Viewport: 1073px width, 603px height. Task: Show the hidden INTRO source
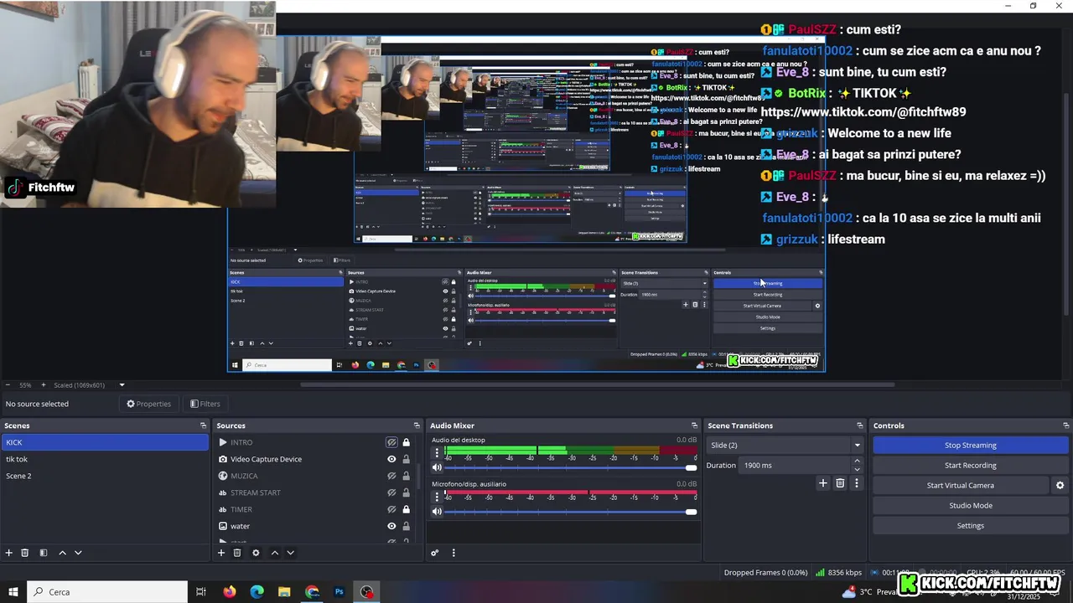pos(391,442)
